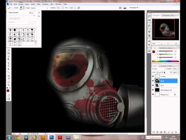
Task: Click the color spectrum ramp
Action: 165,61
